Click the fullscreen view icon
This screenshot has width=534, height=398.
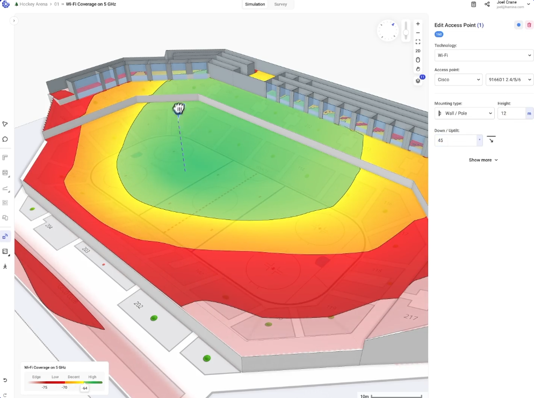pyautogui.click(x=418, y=41)
